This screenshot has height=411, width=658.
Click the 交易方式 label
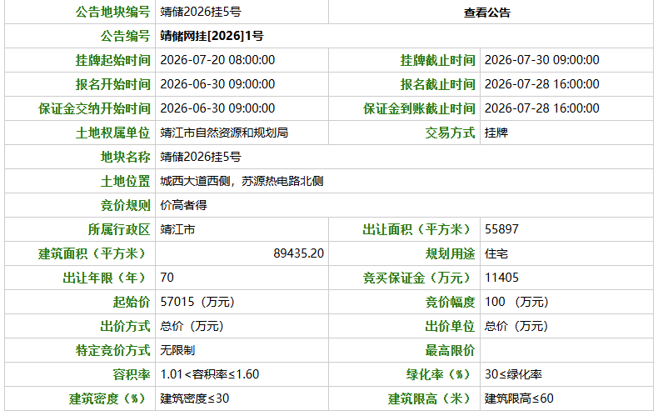(x=450, y=133)
